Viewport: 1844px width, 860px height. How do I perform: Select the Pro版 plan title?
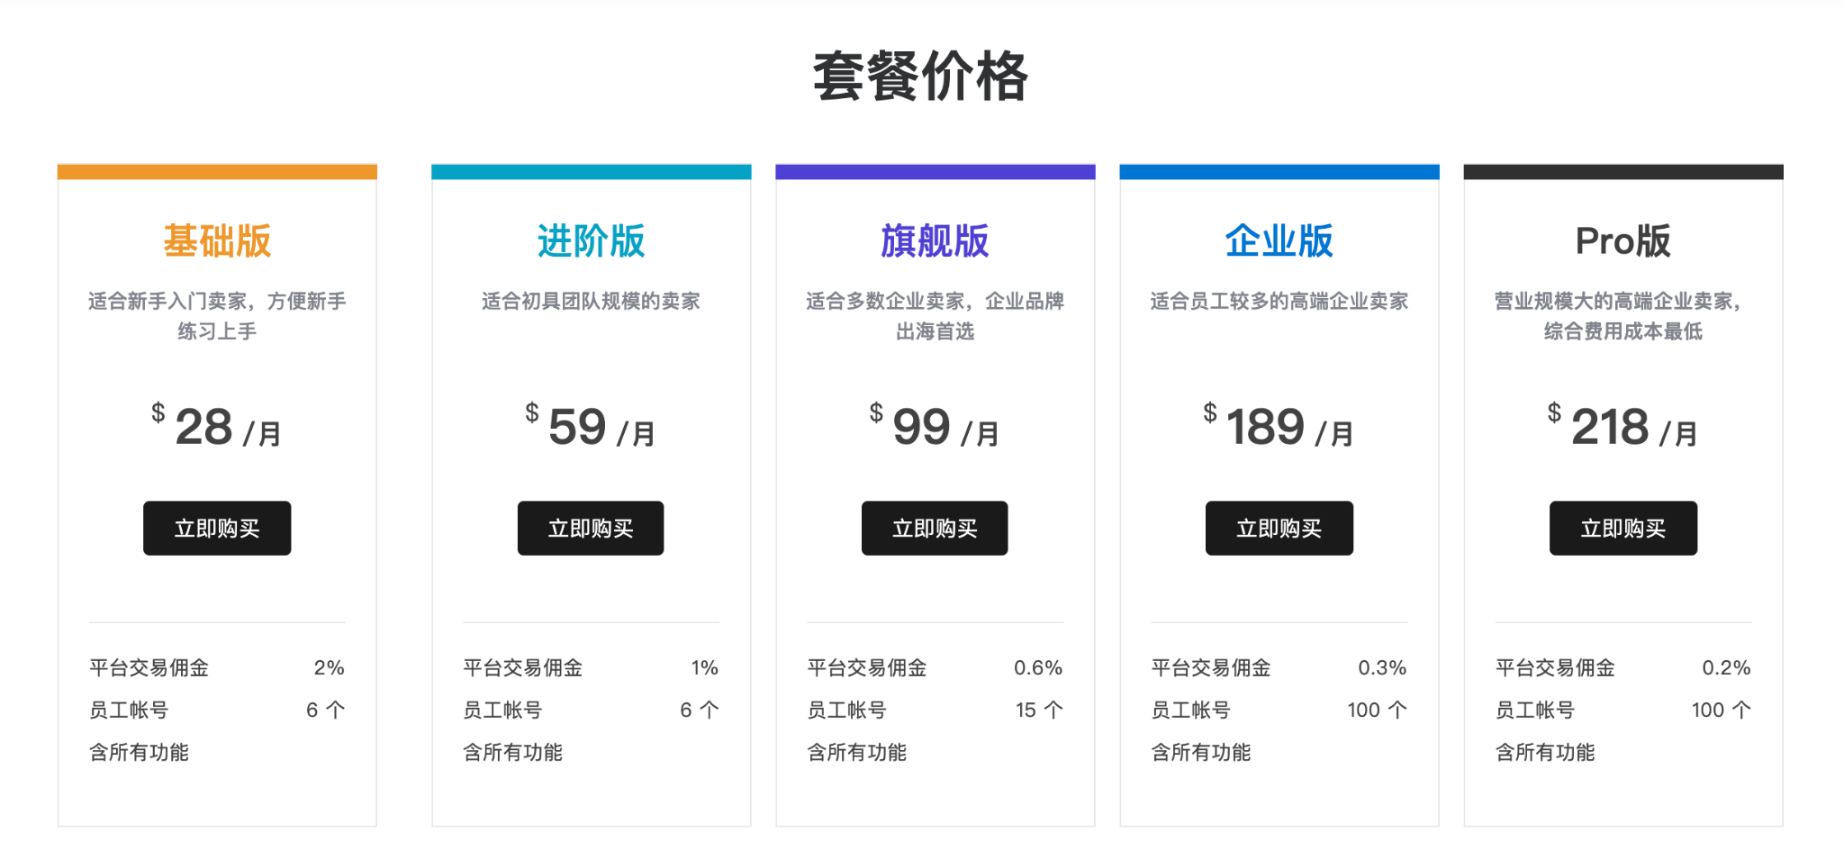(1623, 240)
